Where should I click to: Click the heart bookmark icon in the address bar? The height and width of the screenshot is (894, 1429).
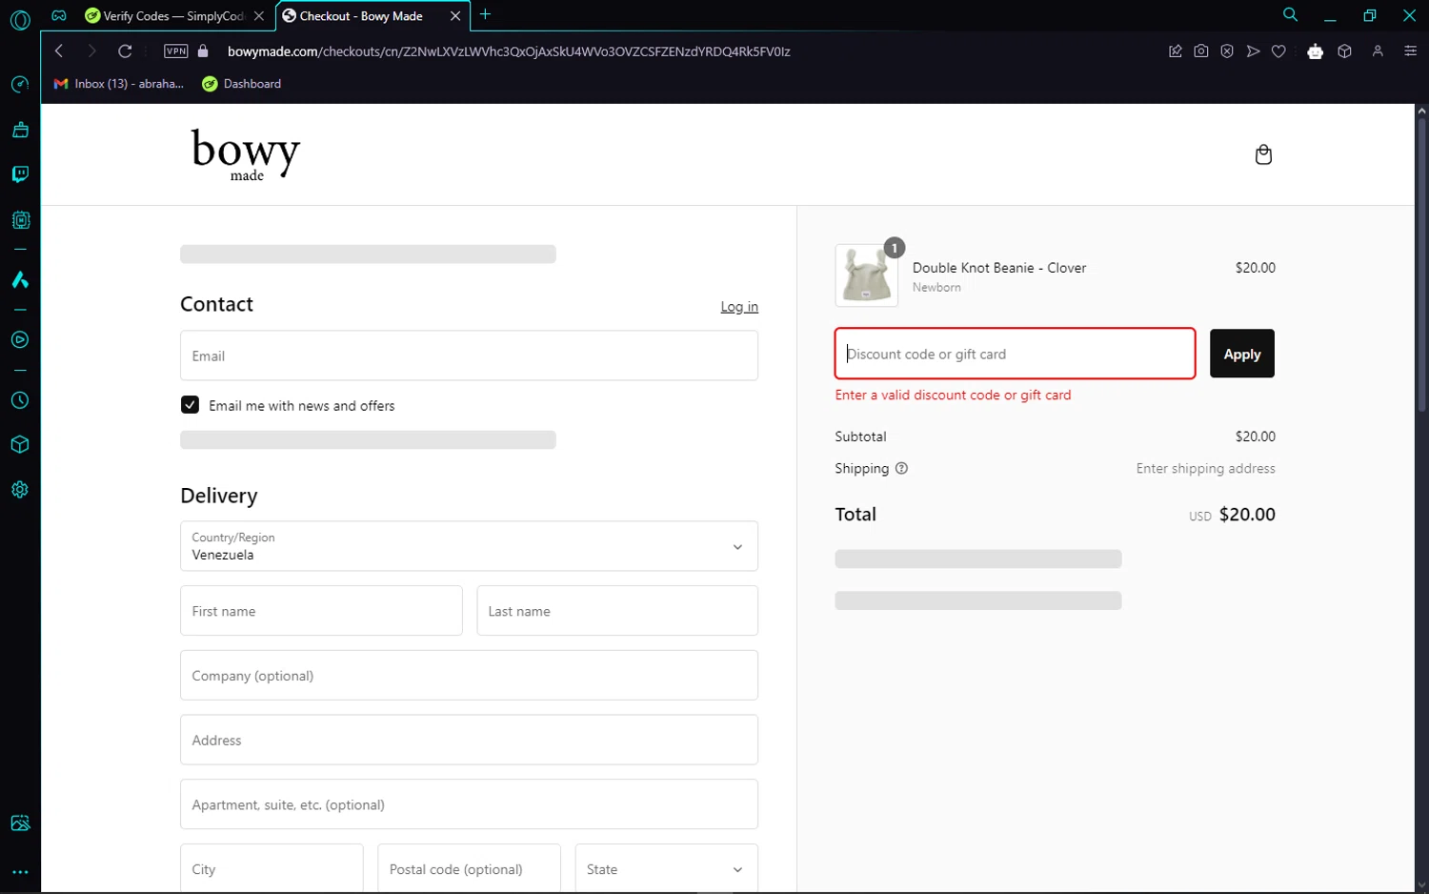pyautogui.click(x=1278, y=51)
